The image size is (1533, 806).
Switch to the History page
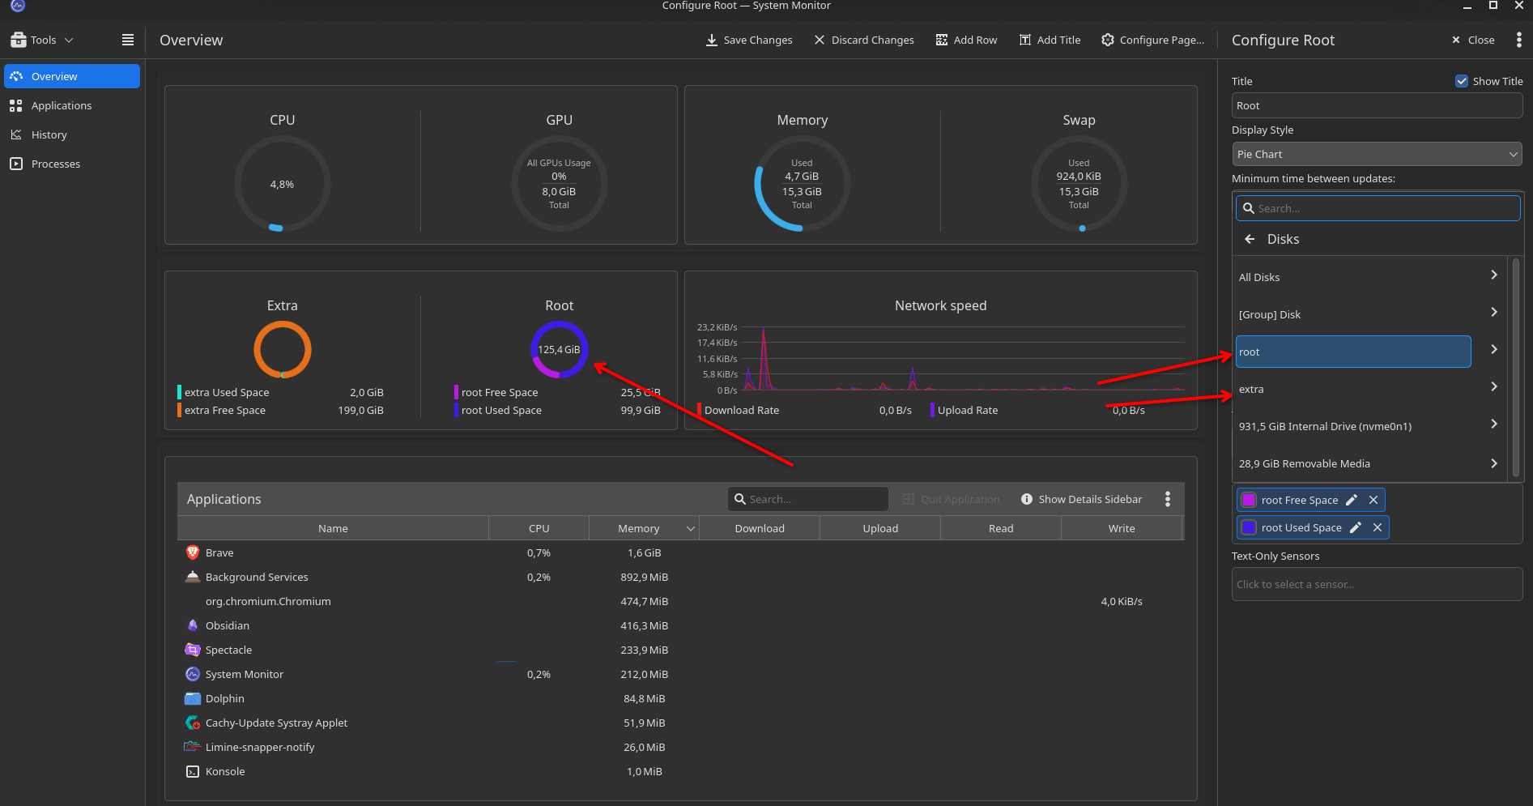(72, 134)
